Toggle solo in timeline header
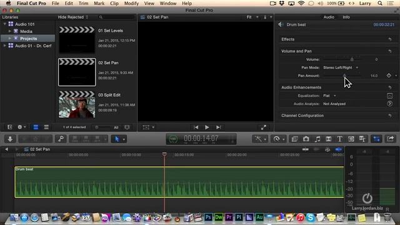Viewport: 400px width, 225px height. (327, 149)
